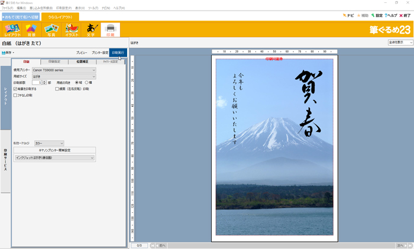Viewport: 414px width, 249px height.
Task: Open ヘルプ help at top right
Action: [391, 15]
